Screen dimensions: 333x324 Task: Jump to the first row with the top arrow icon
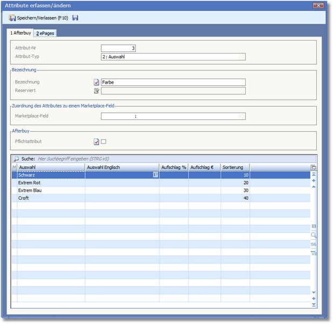coord(314,175)
